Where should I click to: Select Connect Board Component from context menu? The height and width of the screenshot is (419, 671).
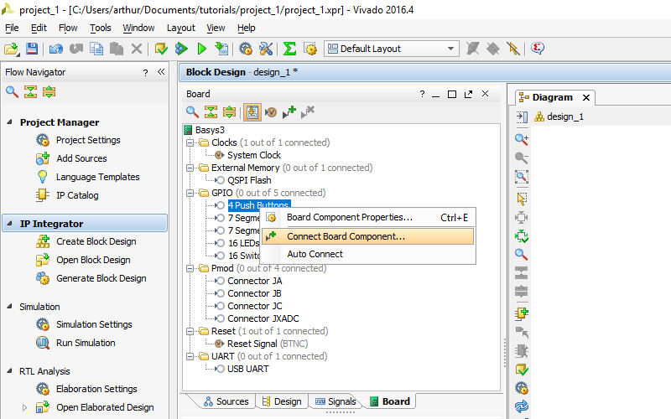click(368, 236)
